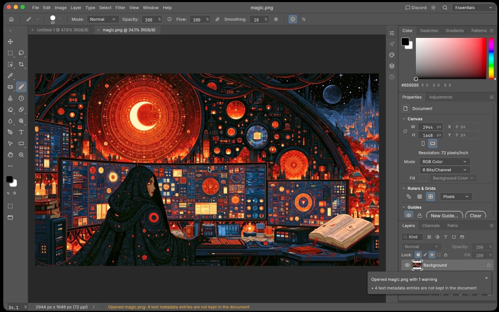Select the Path Selection arrow tool
The width and height of the screenshot is (499, 312).
[10, 143]
